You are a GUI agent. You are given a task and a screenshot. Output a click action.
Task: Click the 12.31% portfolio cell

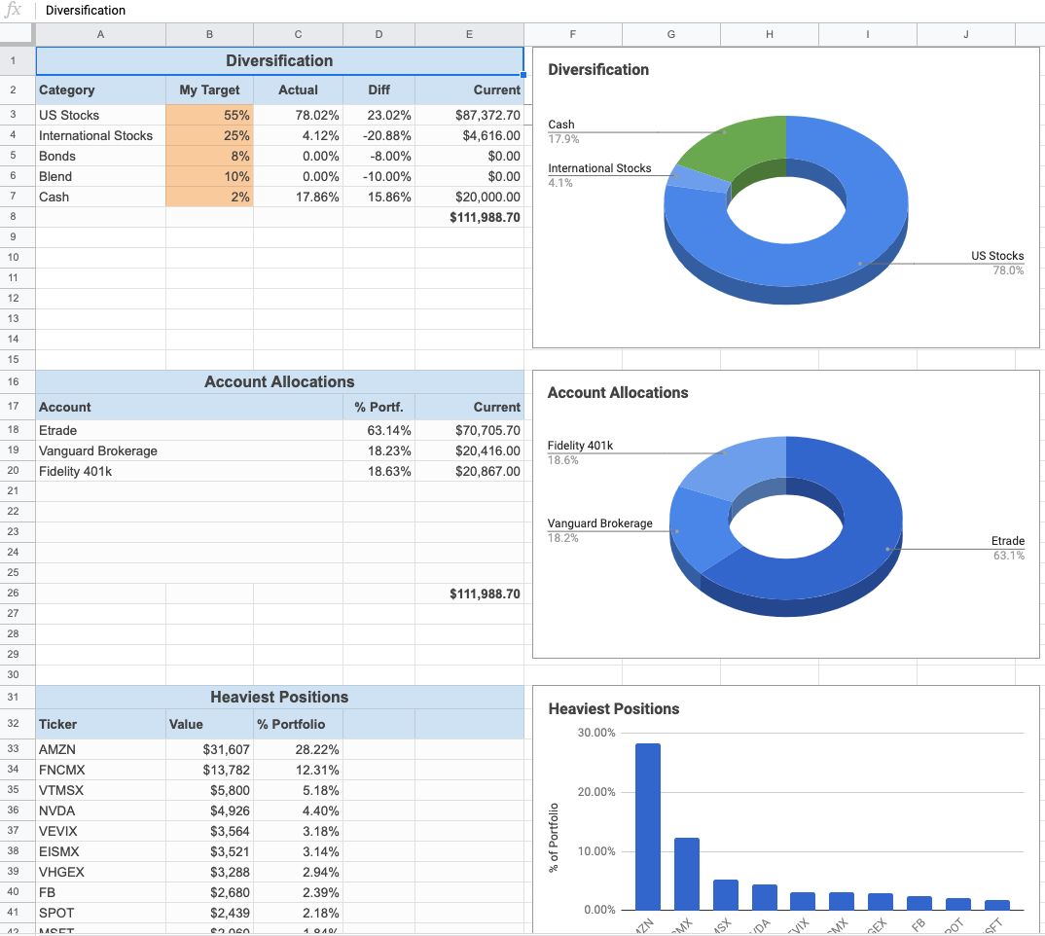point(298,770)
